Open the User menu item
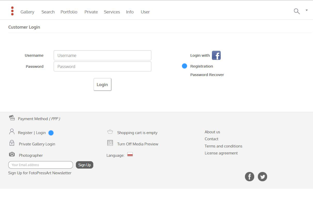Screen dimensions: 313x206 coord(145,12)
